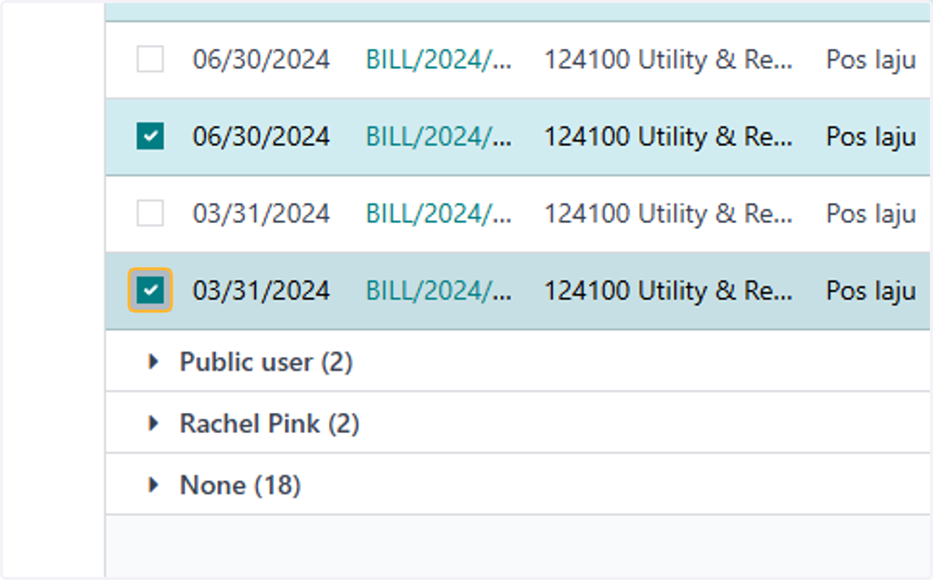Image resolution: width=933 pixels, height=580 pixels.
Task: Click Pos laju in unchecked 03/31/2024 row
Action: coord(871,215)
